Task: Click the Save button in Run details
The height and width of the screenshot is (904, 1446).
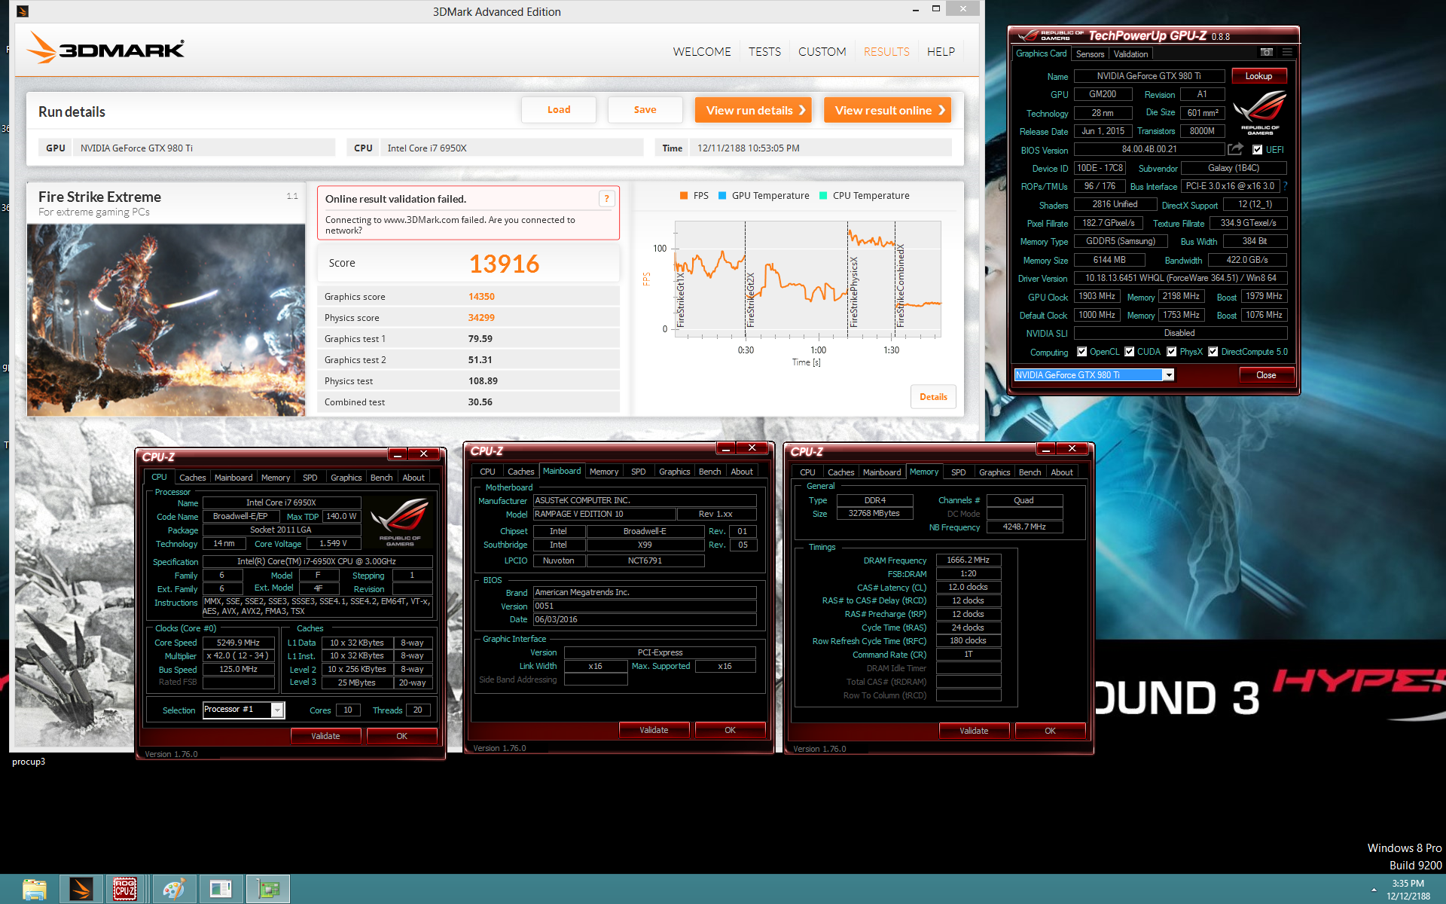Action: coord(645,110)
